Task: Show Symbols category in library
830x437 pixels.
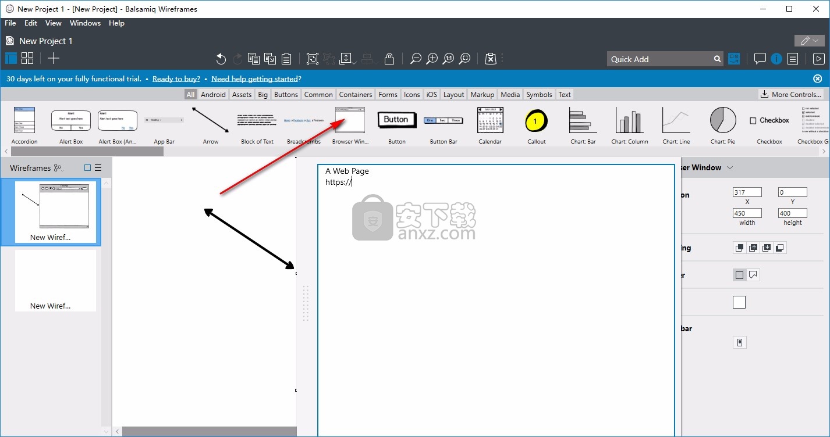Action: [x=539, y=95]
